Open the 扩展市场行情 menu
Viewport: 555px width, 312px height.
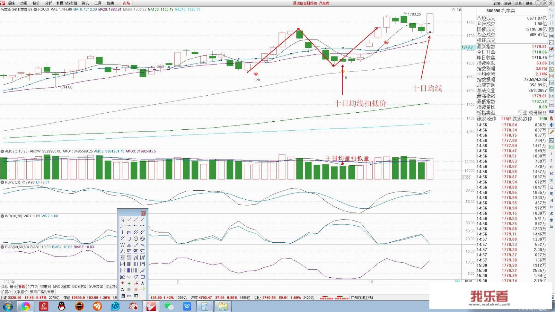click(x=67, y=3)
